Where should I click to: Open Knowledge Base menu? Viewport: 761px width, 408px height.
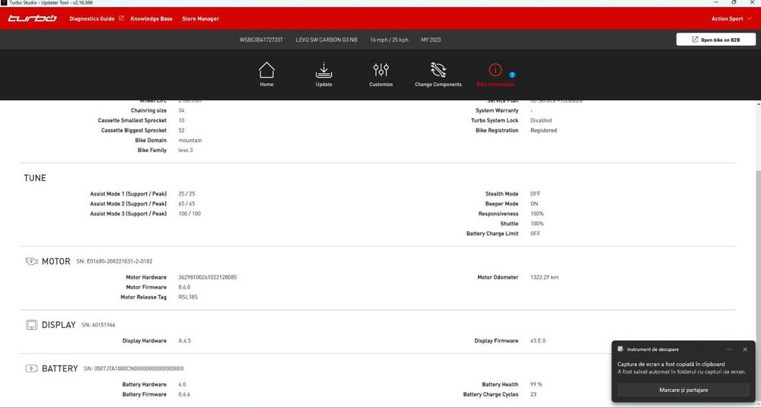pyautogui.click(x=151, y=19)
